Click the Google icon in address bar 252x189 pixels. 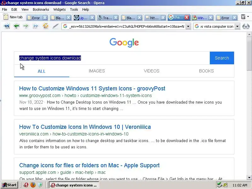[65, 26]
